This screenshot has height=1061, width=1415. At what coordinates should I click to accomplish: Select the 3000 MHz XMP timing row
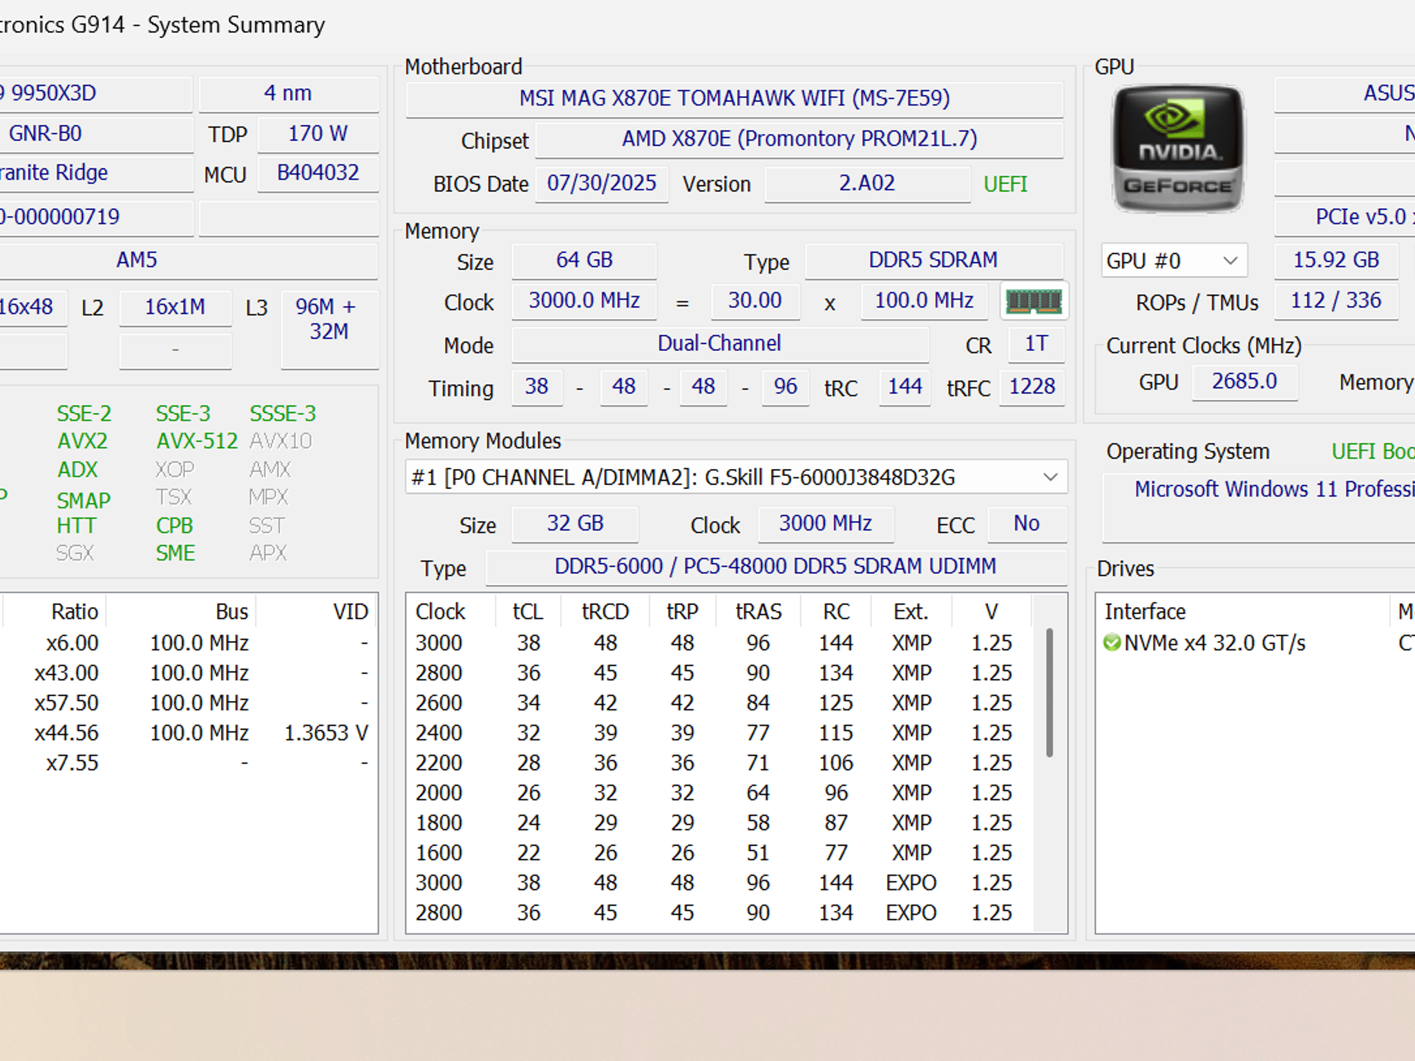719,643
